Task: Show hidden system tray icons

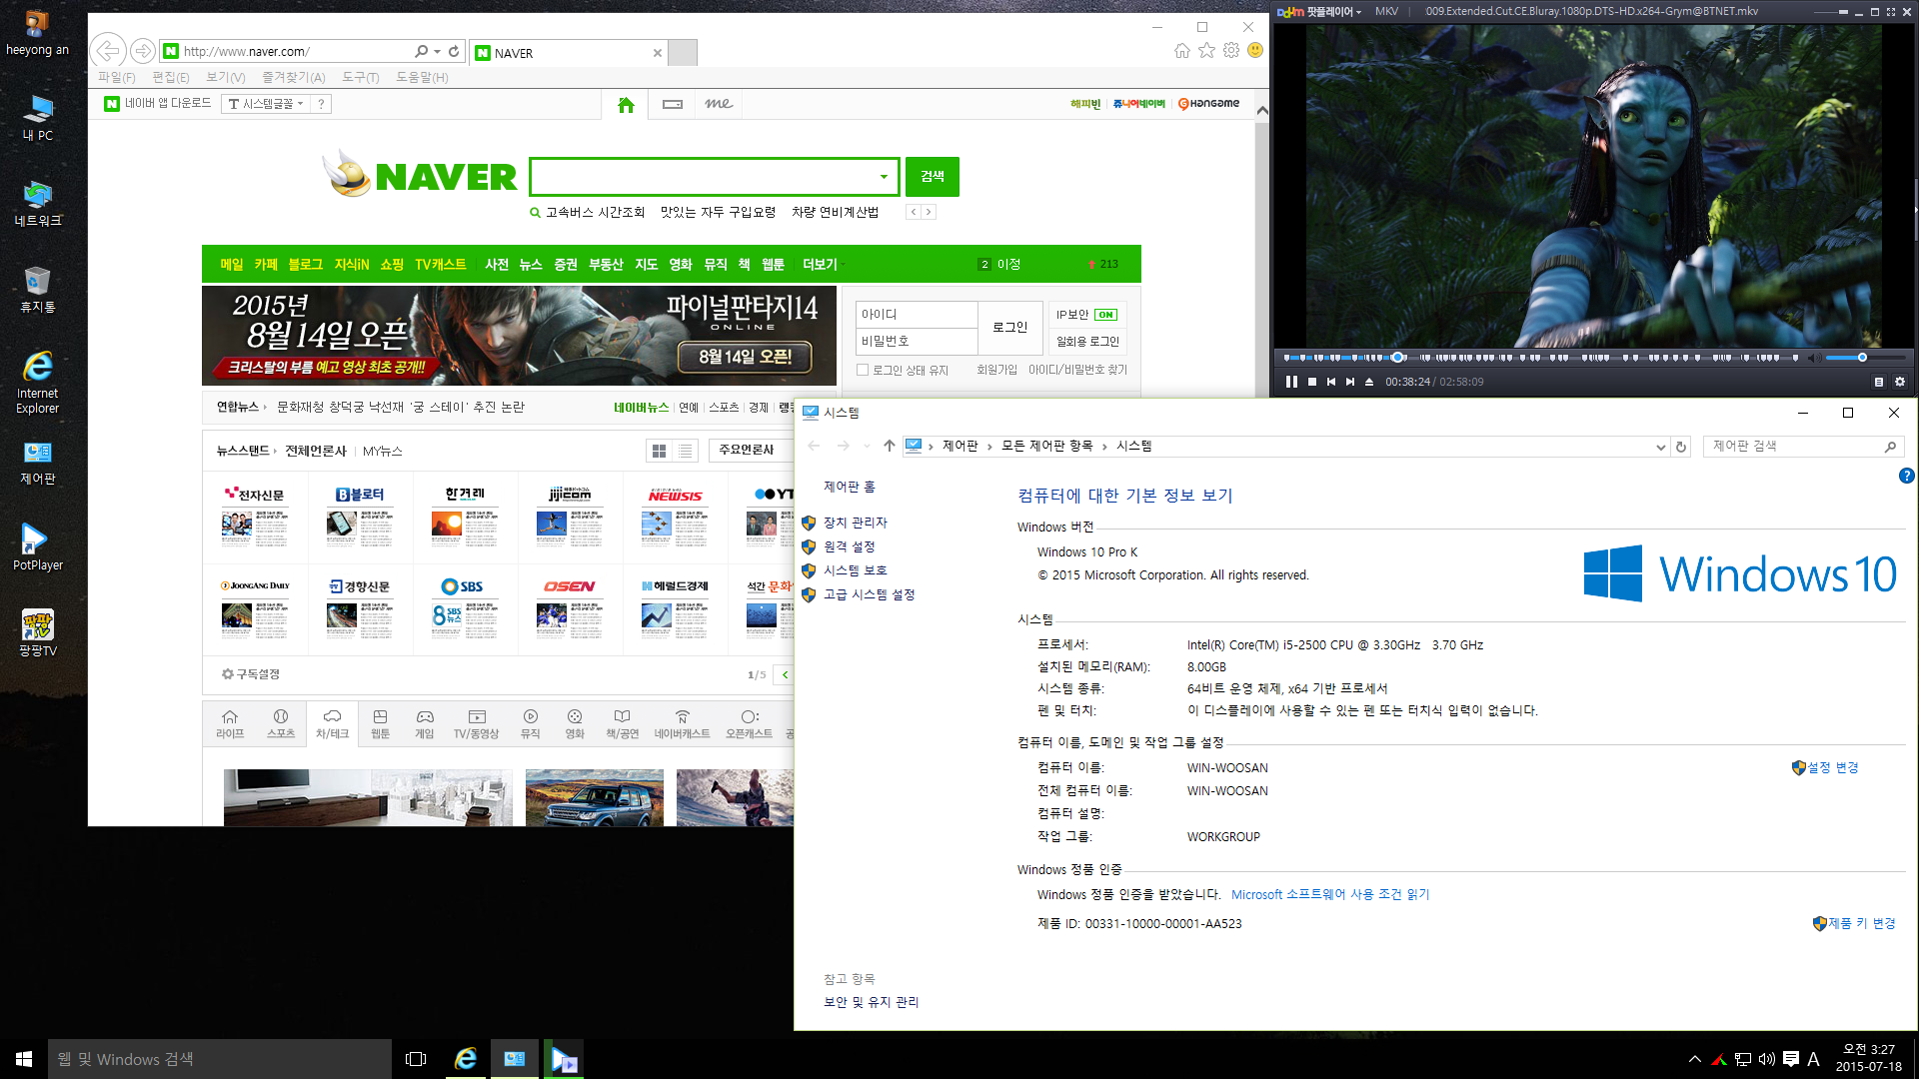Action: pyautogui.click(x=1695, y=1059)
